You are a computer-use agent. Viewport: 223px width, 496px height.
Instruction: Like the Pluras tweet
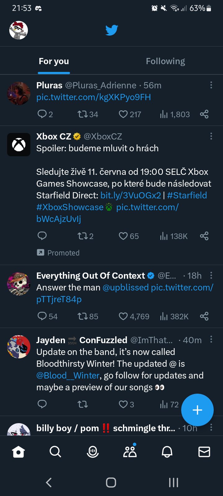pos(123,114)
